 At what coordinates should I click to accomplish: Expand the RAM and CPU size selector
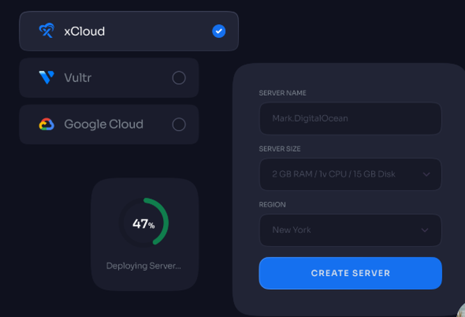click(350, 175)
